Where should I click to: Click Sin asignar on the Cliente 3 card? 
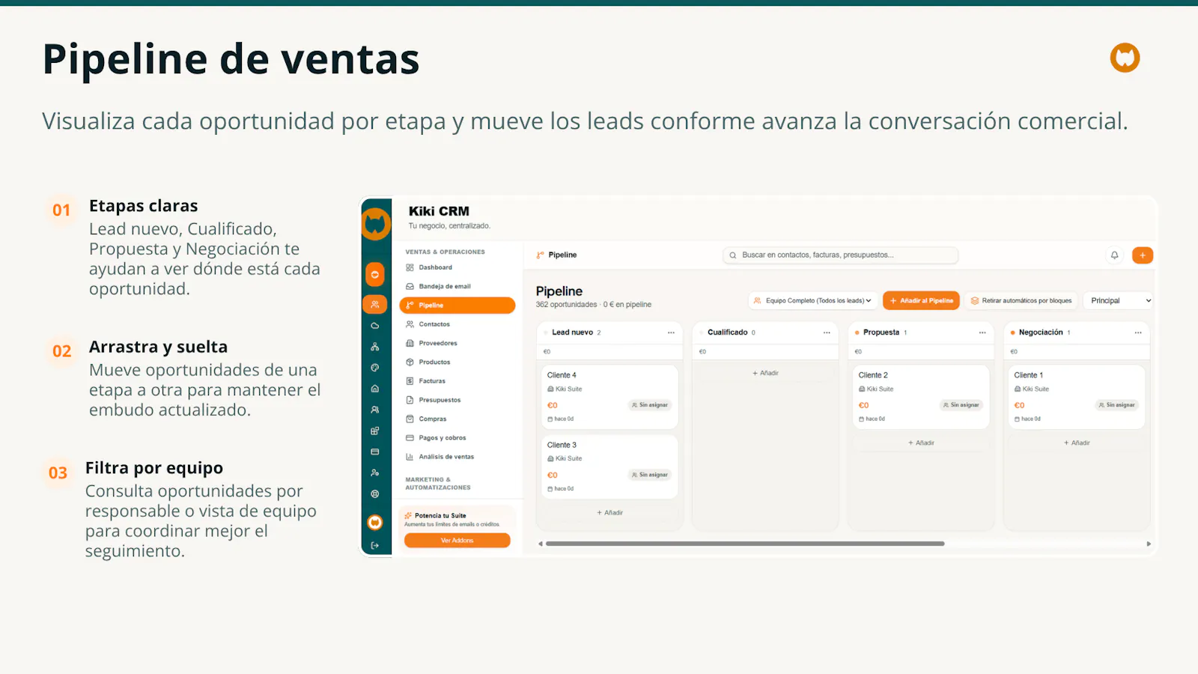(650, 475)
